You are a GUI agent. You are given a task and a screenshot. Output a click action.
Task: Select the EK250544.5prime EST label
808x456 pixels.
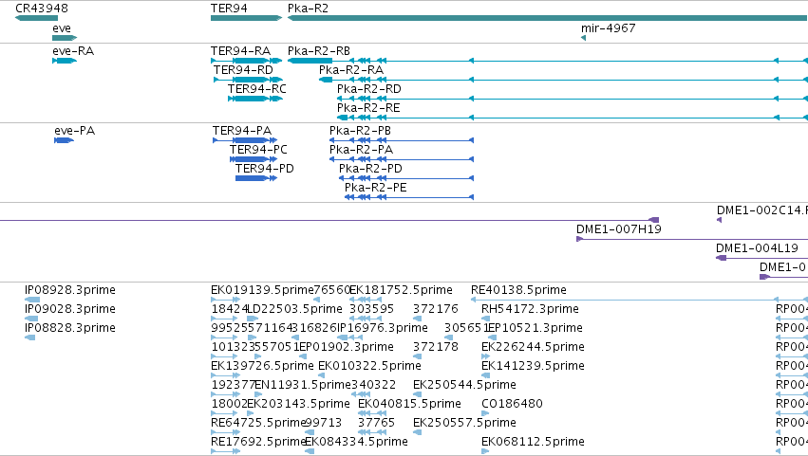click(464, 386)
